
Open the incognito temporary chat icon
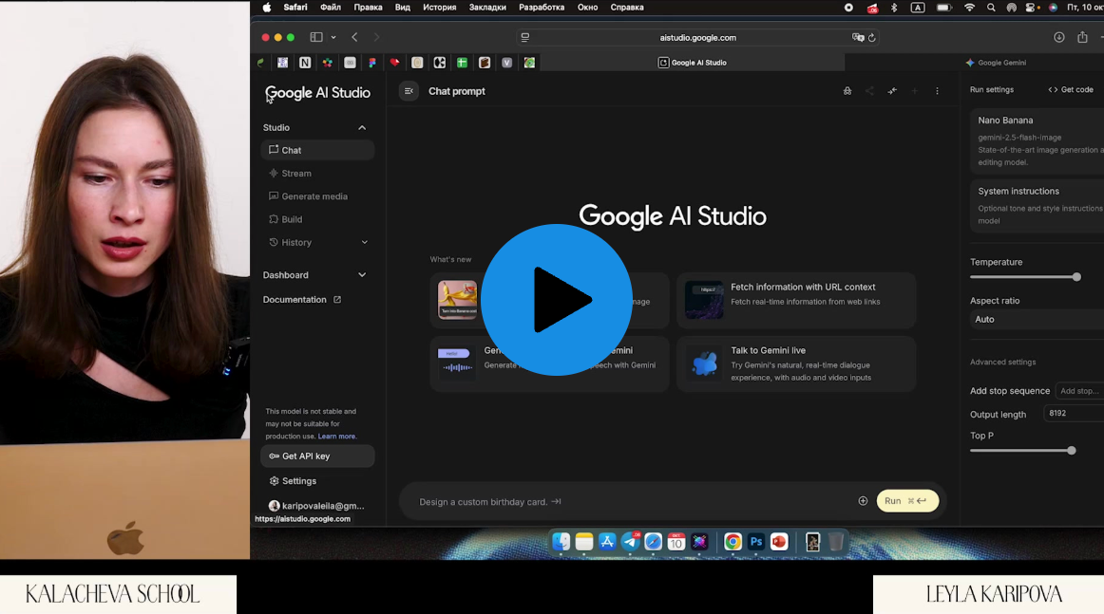click(847, 91)
